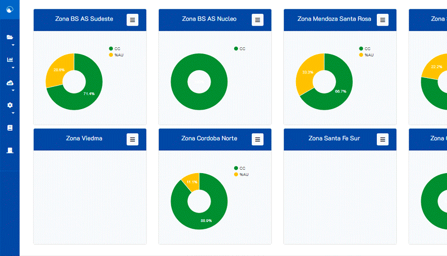Toggle CC legend in Zona BS AS Nucleo
This screenshot has width=447, height=256.
tap(240, 48)
